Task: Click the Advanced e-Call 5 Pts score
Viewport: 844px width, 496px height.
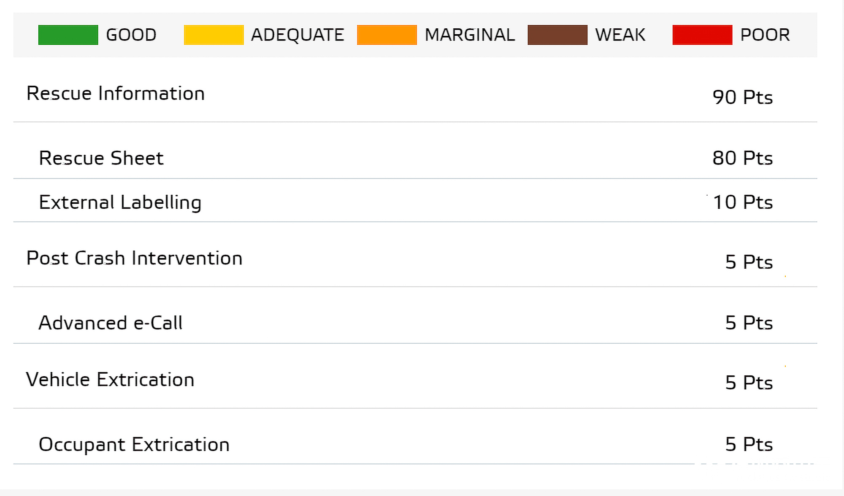Action: [749, 323]
